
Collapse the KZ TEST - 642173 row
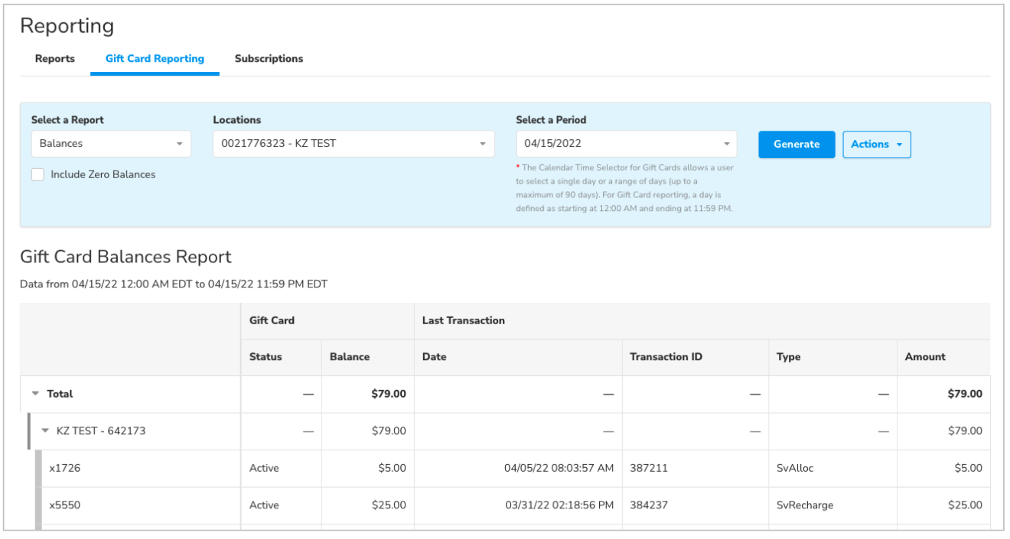tap(45, 430)
